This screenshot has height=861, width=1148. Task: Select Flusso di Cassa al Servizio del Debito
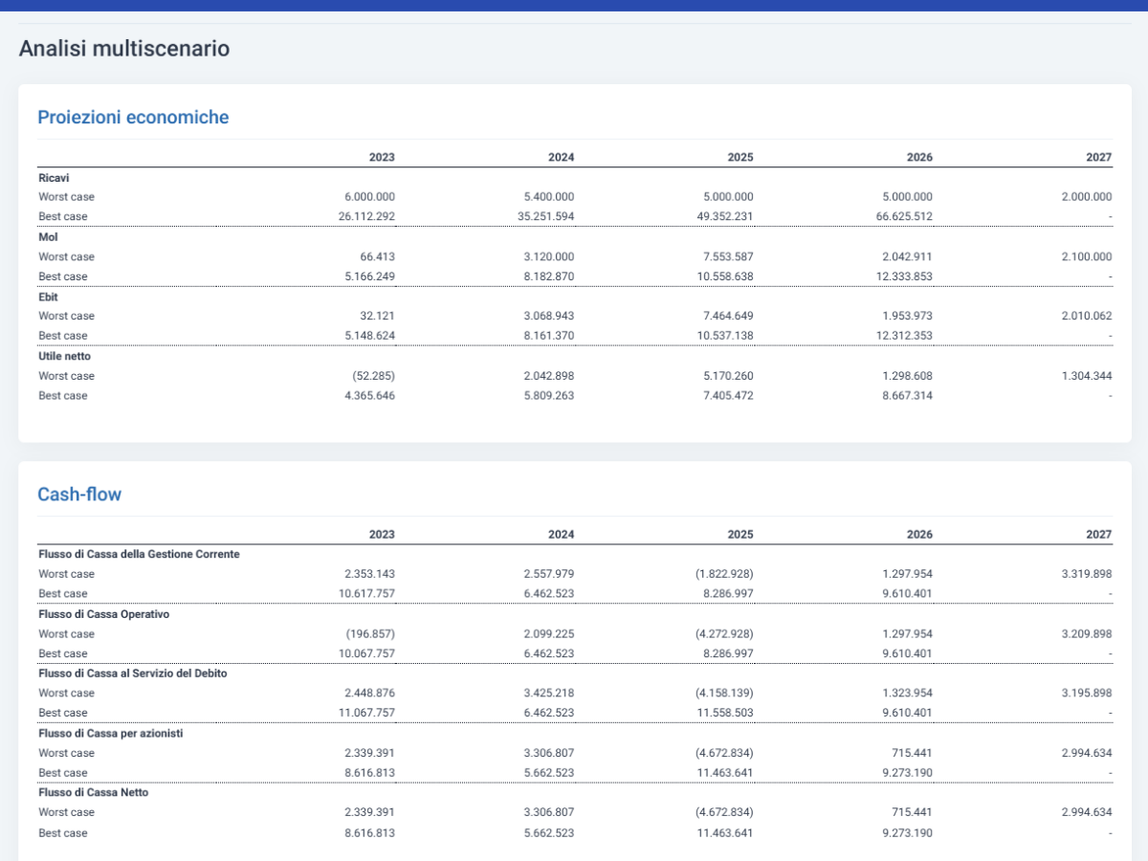(x=132, y=673)
